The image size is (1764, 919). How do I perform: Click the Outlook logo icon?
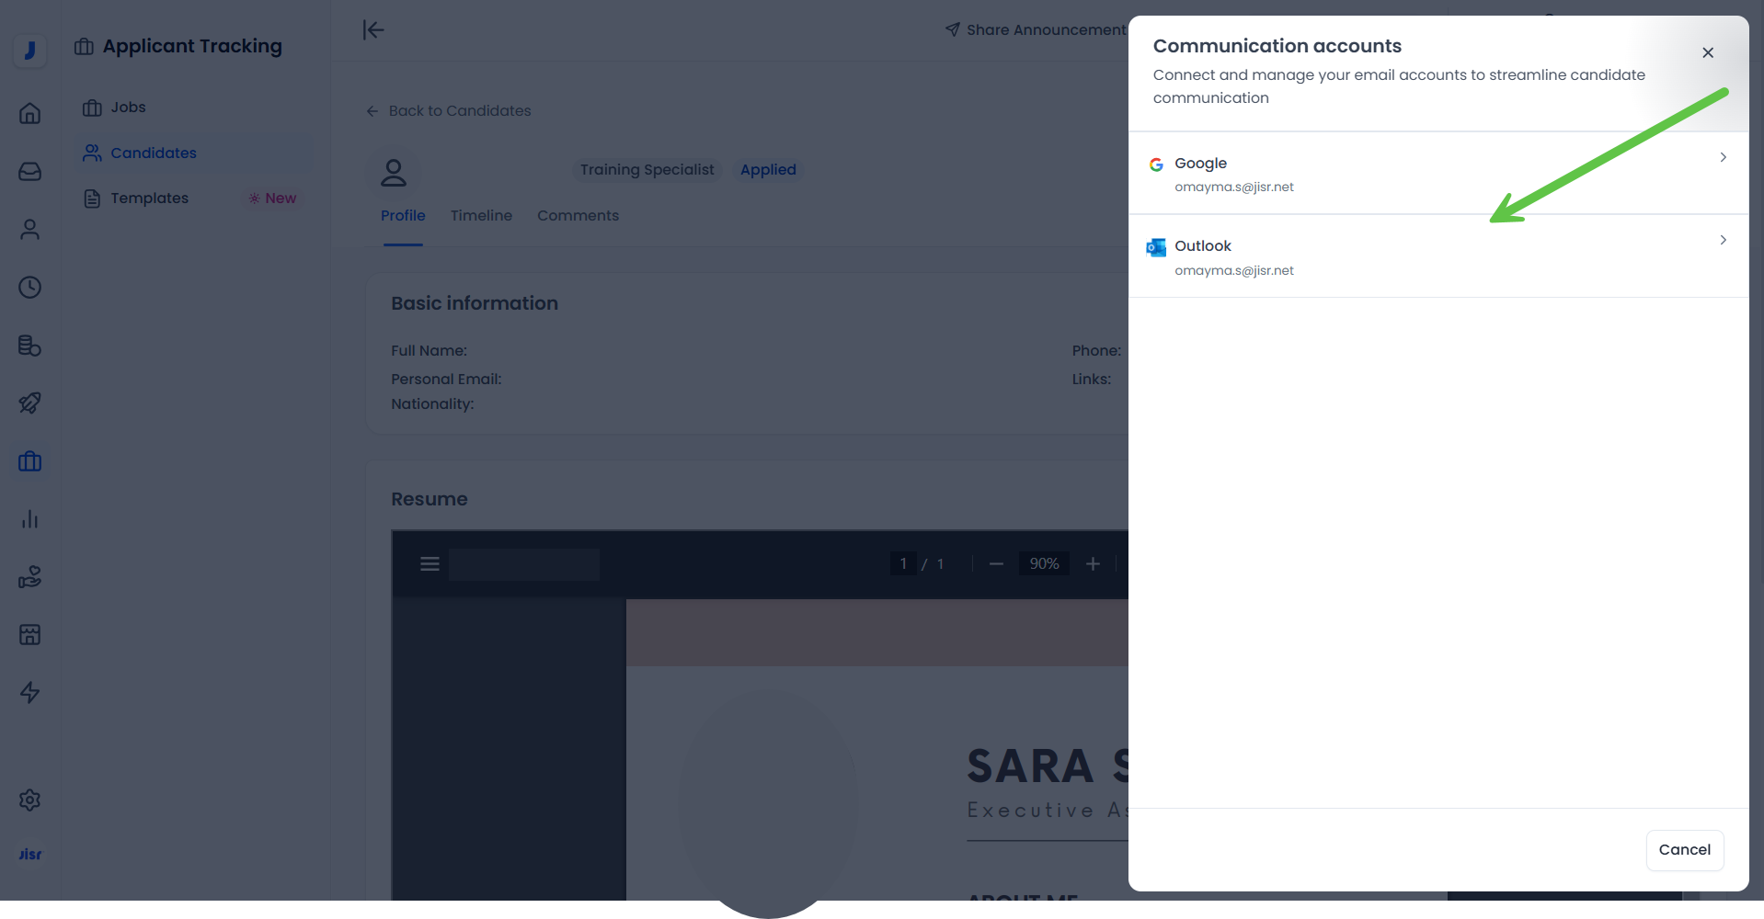pos(1156,247)
